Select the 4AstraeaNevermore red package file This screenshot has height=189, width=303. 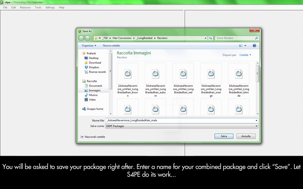click(183, 79)
